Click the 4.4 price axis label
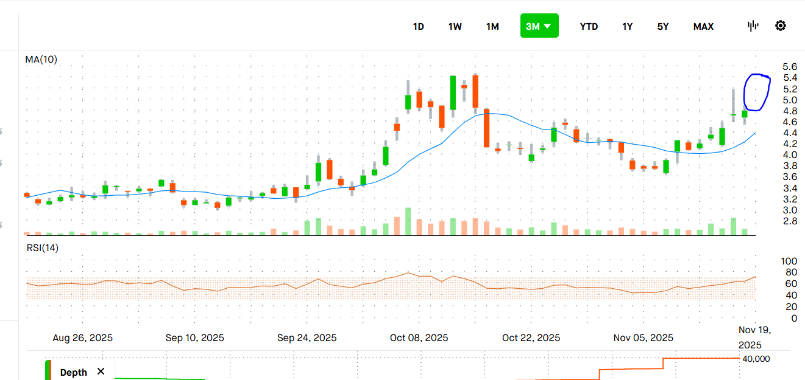Screen dimensions: 805x380 pyautogui.click(x=790, y=133)
